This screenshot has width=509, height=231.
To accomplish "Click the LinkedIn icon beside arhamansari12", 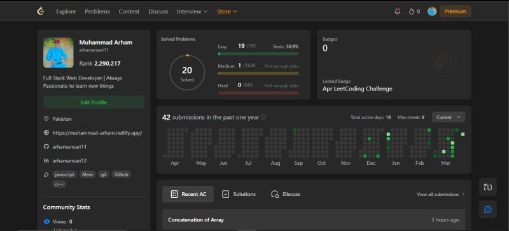I will tap(46, 160).
